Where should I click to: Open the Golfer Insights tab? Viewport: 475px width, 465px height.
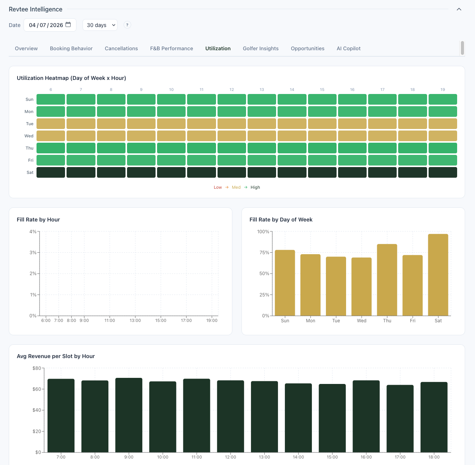261,48
